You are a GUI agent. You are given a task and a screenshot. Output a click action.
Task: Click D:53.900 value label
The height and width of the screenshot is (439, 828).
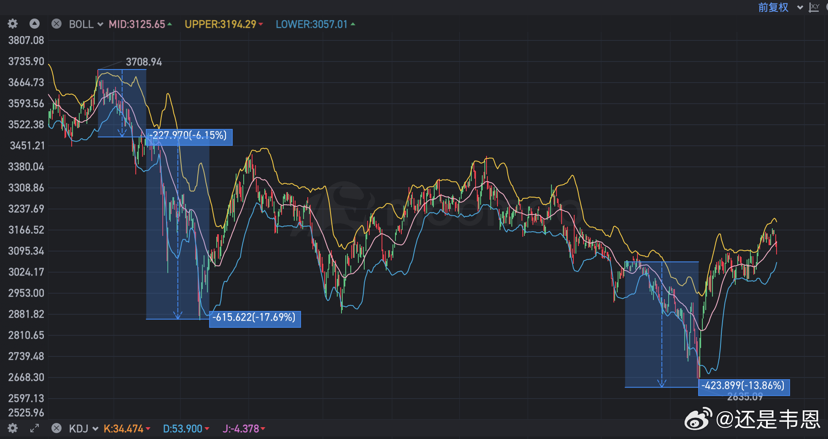pos(183,429)
